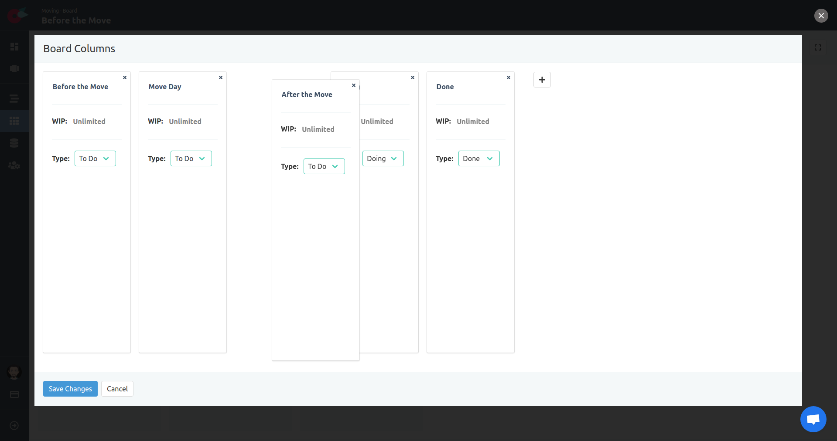Screen dimensions: 837x441
Task: Cancel the board column edits
Action: [x=117, y=389]
